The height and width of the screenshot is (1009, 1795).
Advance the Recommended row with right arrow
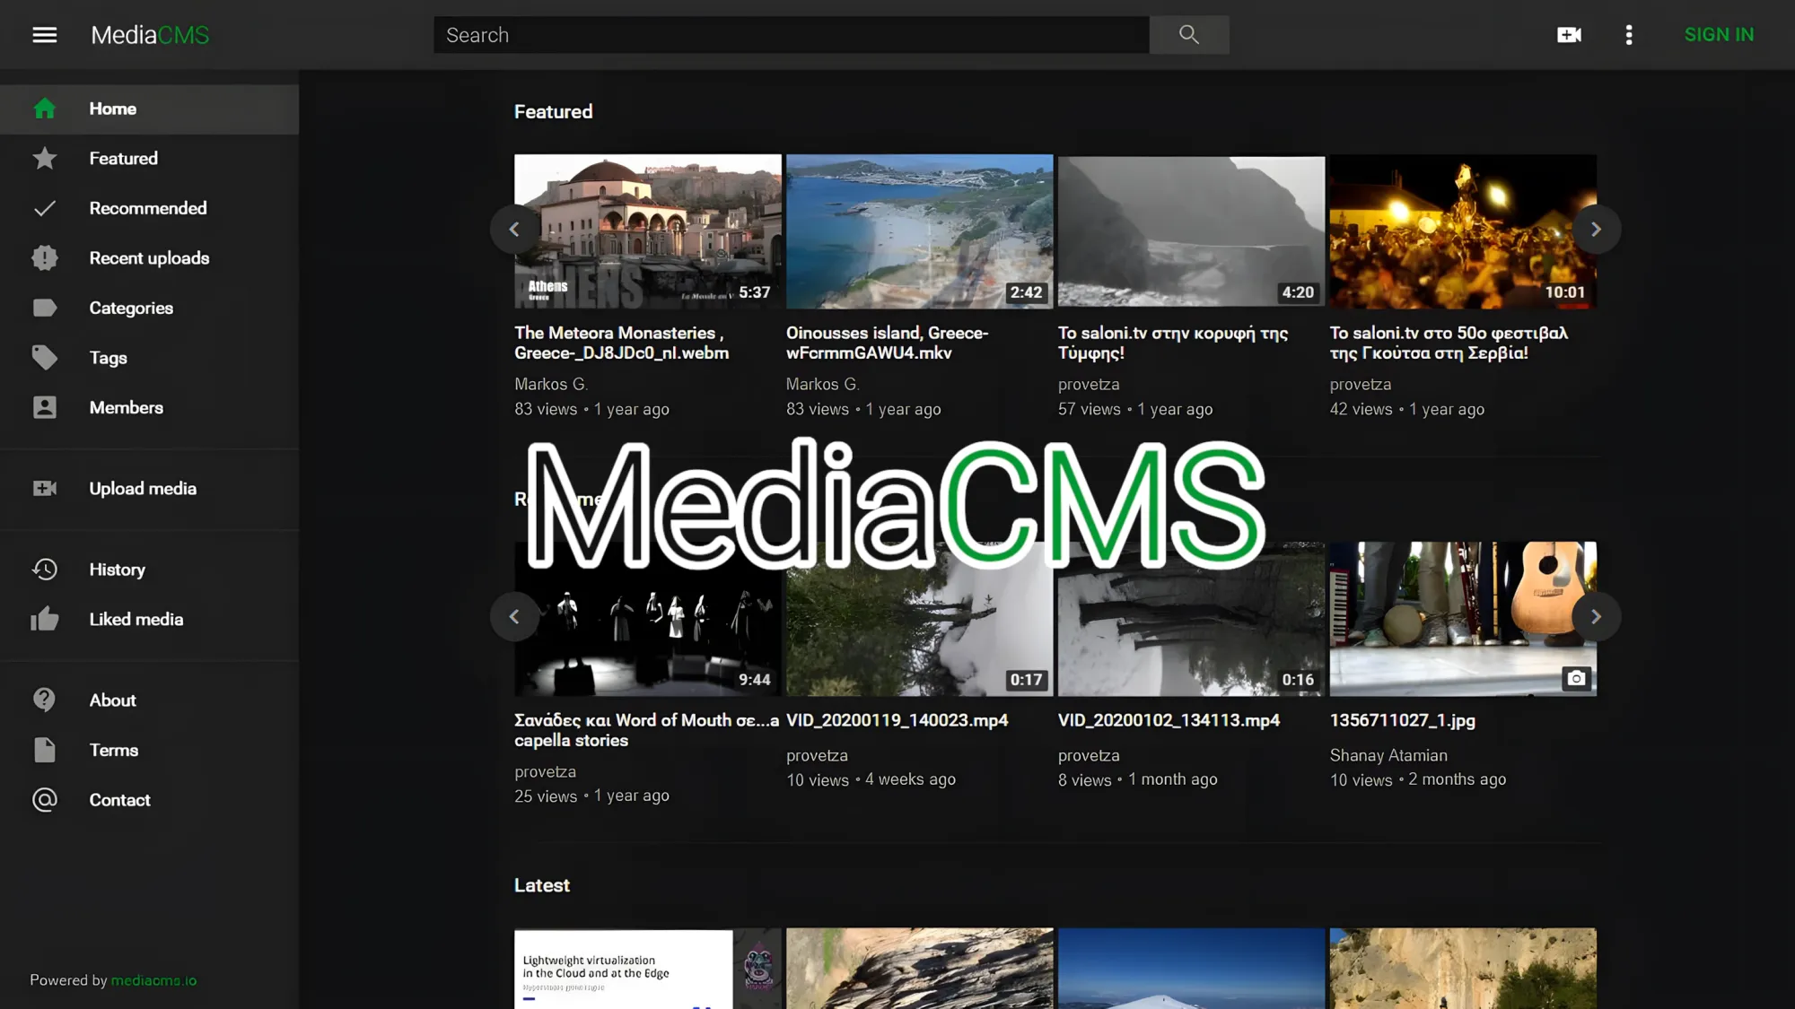click(1596, 616)
